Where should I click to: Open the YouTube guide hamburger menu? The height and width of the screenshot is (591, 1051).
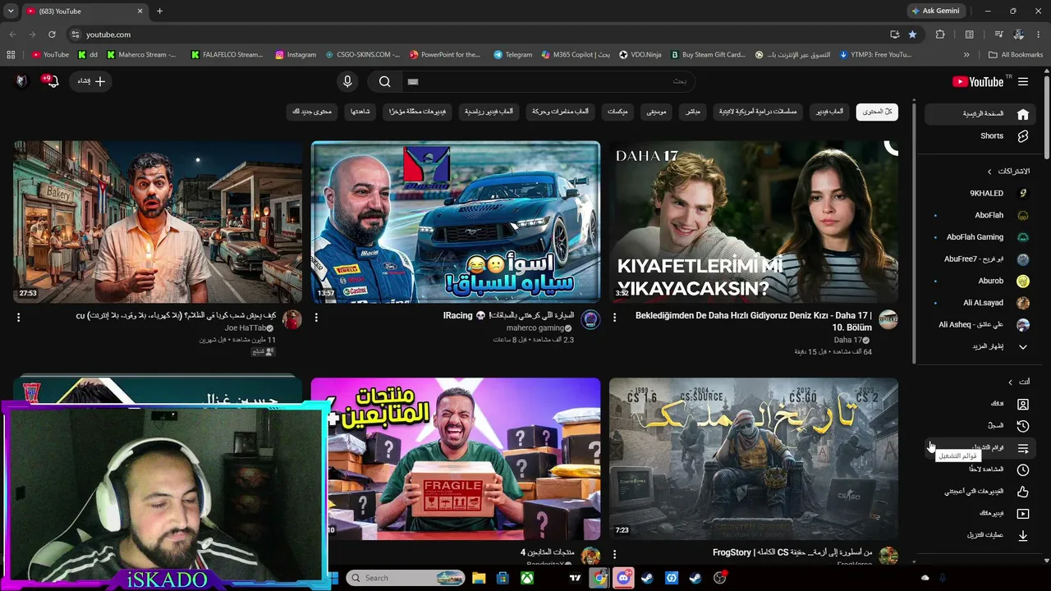[1023, 81]
